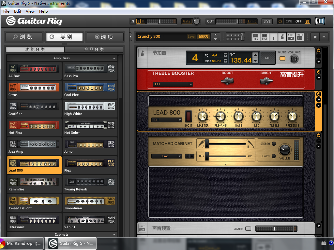Expand the Cabinets category header
Viewport: 334px width, 250px height.
pos(62,234)
